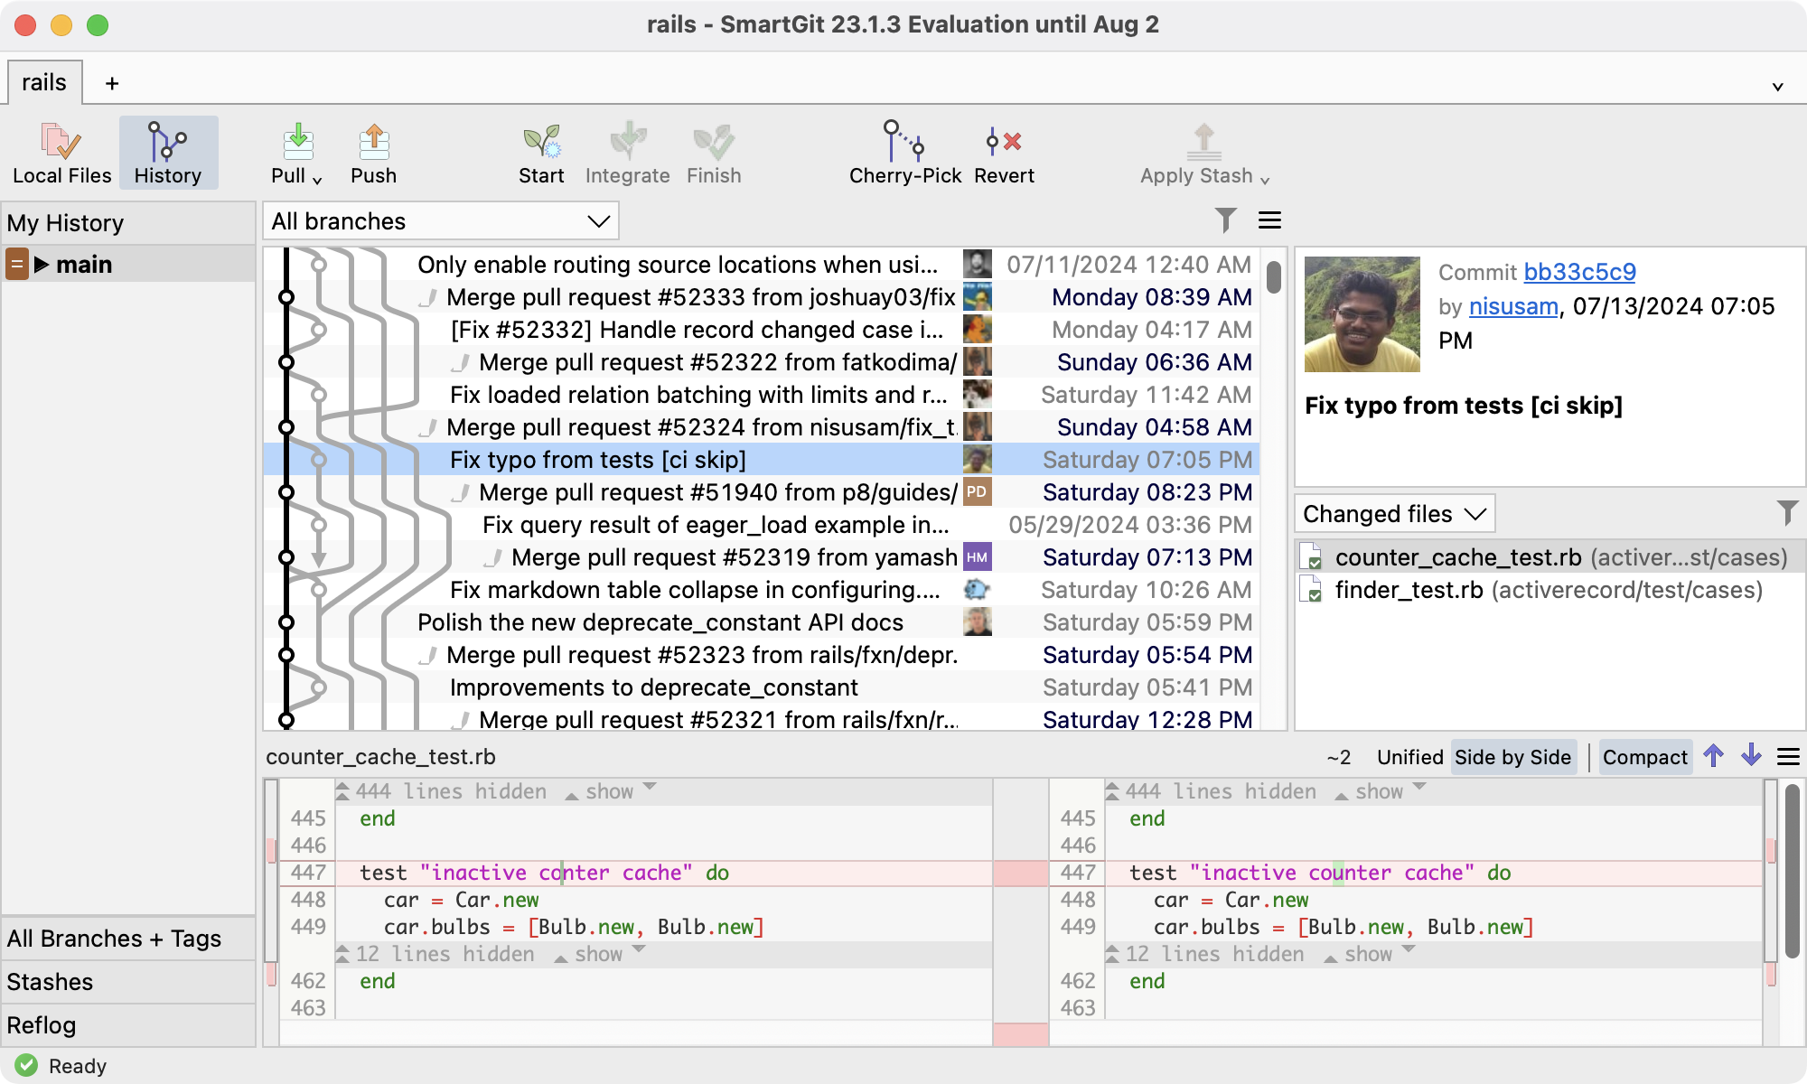Add a new repository tab with plus
The image size is (1807, 1084).
pos(112,83)
